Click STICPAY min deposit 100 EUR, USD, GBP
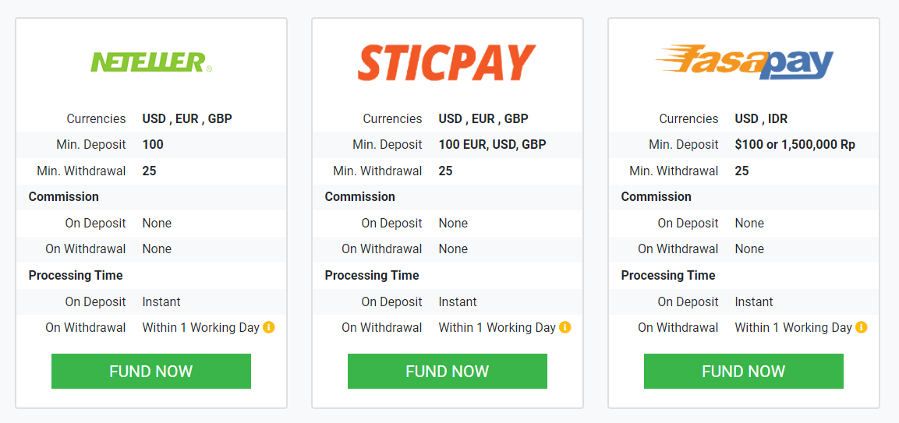Screen dimensions: 899x423 pyautogui.click(x=493, y=144)
